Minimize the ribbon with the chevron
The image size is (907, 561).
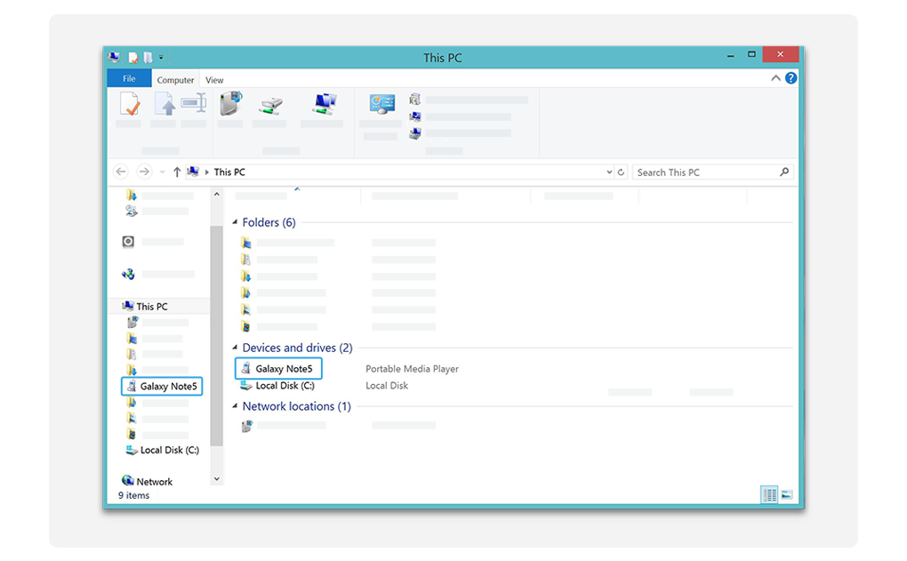coord(775,78)
